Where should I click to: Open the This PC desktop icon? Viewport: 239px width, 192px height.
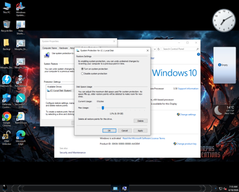pos(7,8)
